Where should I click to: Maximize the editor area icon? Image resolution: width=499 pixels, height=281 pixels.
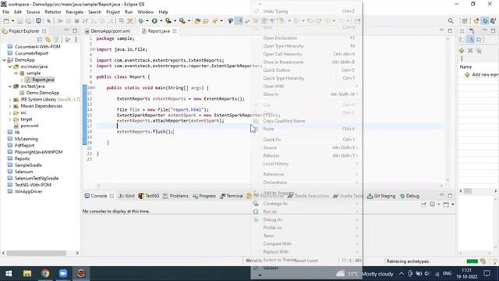point(450,30)
